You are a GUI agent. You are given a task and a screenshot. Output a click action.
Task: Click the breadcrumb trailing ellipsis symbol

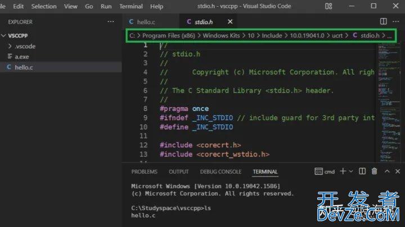pyautogui.click(x=389, y=36)
